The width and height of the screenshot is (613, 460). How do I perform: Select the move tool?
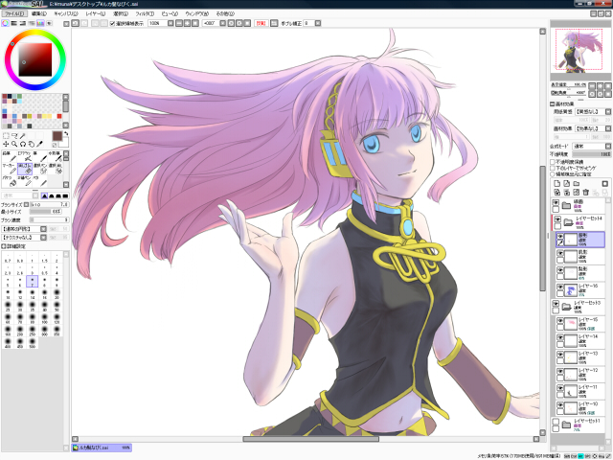tap(6, 144)
